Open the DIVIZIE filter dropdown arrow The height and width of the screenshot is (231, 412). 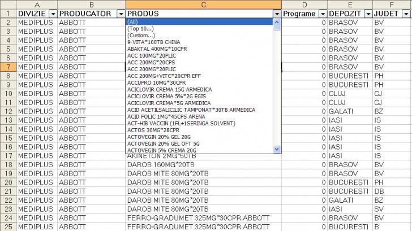pyautogui.click(x=53, y=14)
